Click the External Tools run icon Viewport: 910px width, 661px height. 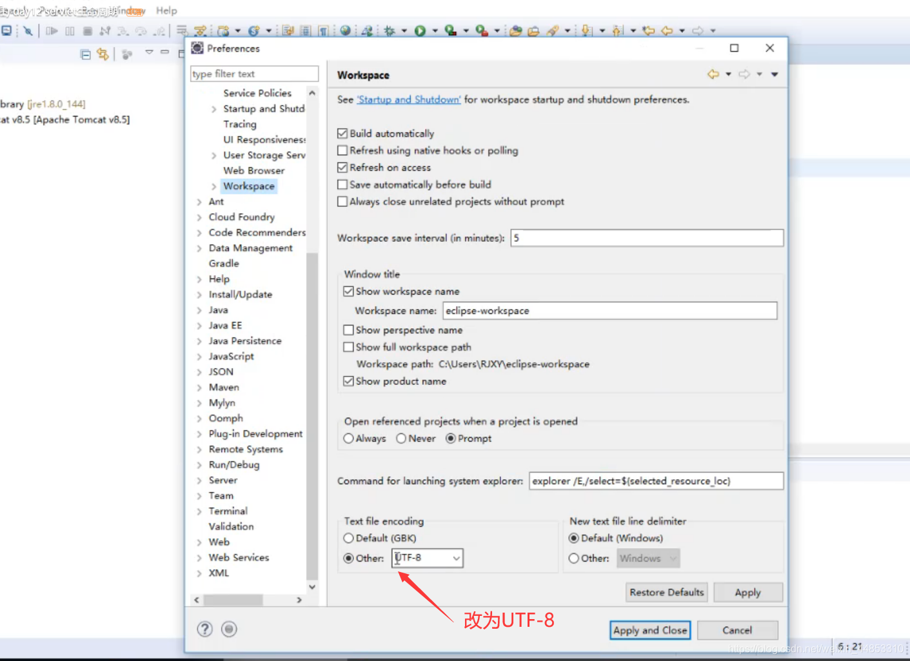click(481, 30)
